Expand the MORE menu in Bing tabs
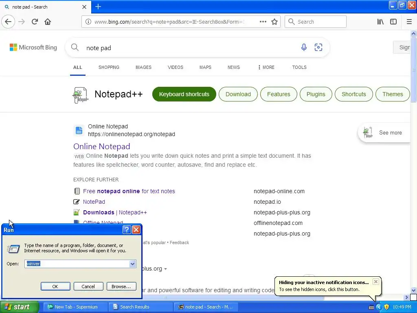This screenshot has height=313, width=417. point(266,67)
